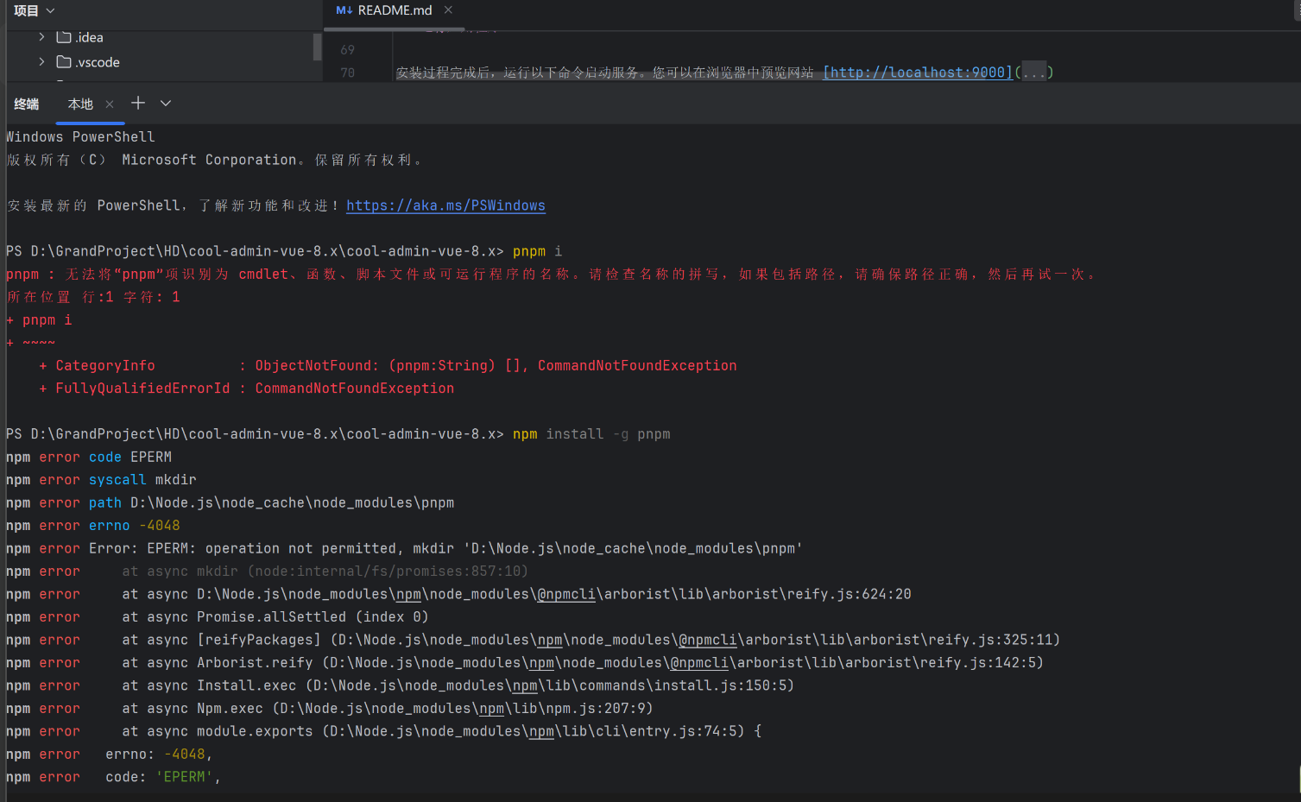Expand the folded (...) region on line 70
This screenshot has height=802, width=1301.
click(x=1033, y=72)
